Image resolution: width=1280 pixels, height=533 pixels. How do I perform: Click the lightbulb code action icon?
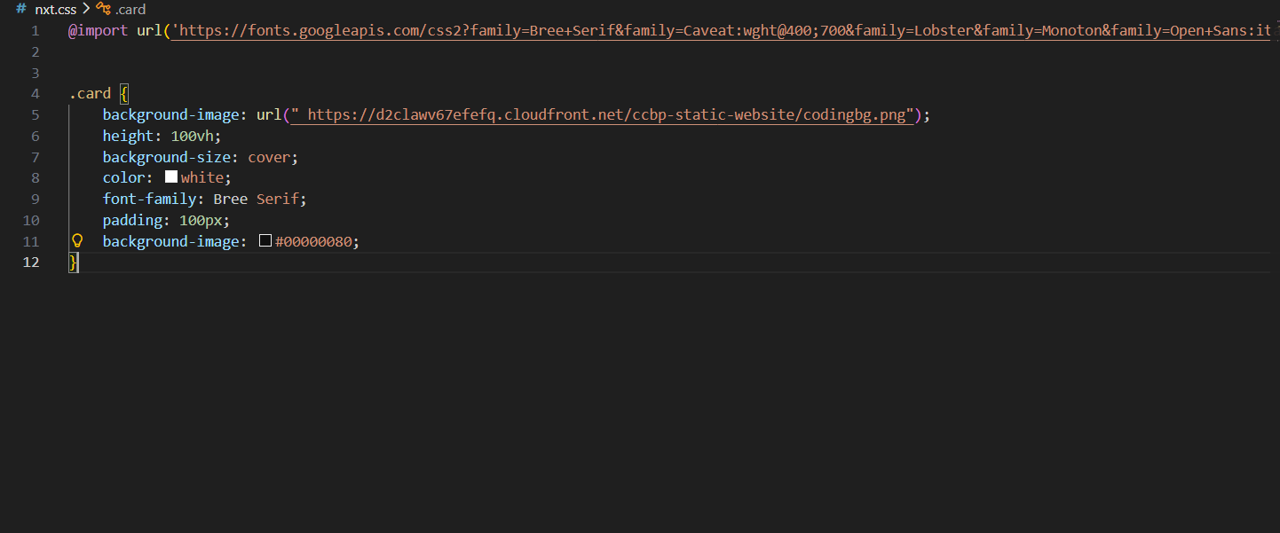tap(77, 240)
